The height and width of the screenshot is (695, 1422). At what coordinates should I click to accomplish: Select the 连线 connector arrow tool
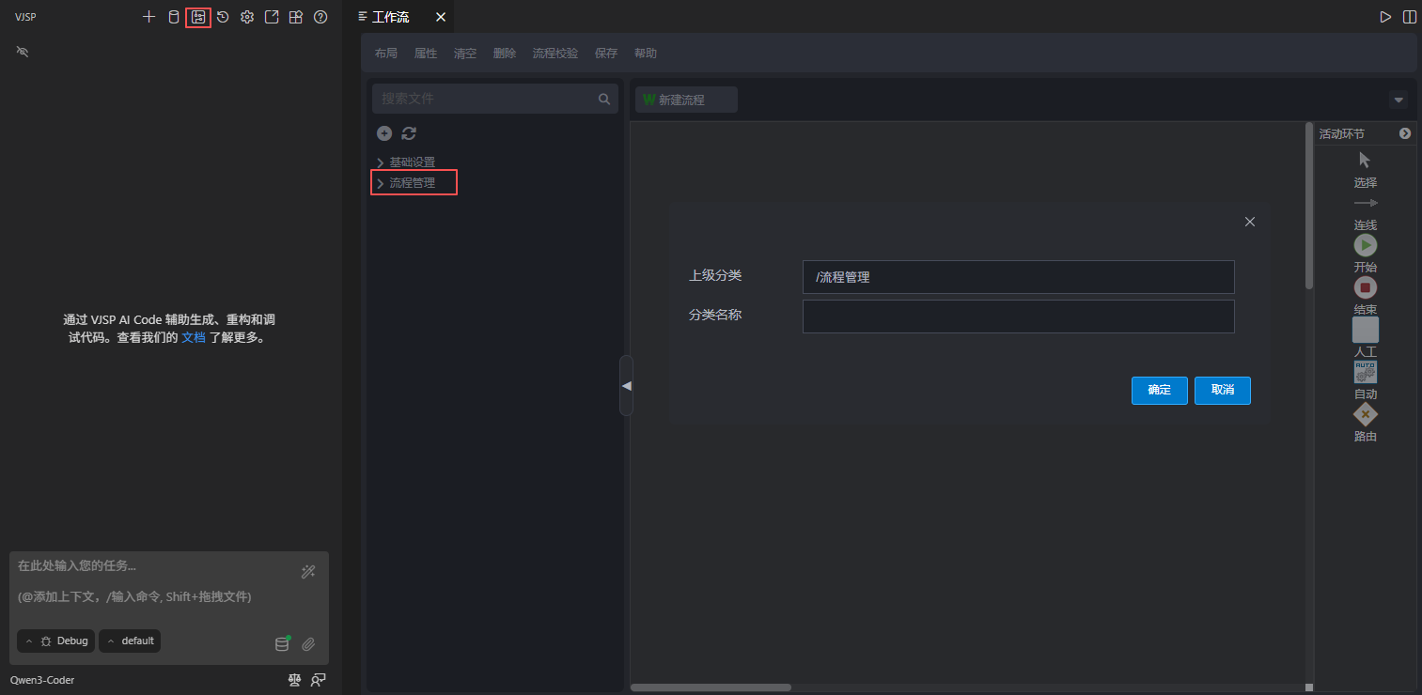tap(1365, 204)
